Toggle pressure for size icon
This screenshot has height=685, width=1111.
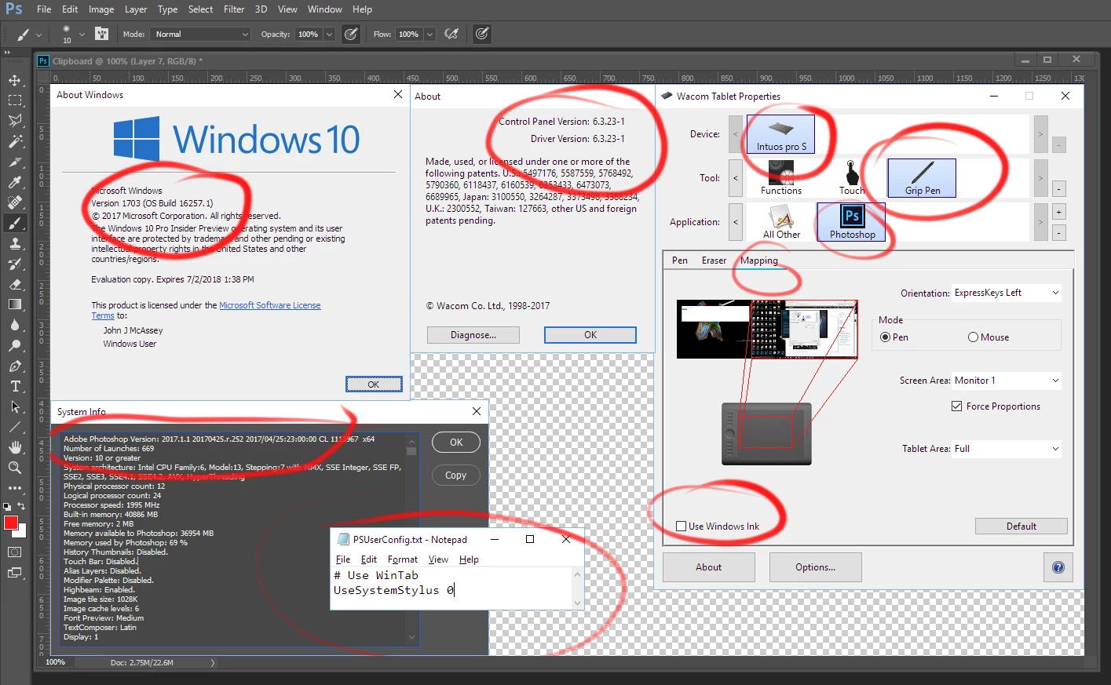(x=482, y=34)
